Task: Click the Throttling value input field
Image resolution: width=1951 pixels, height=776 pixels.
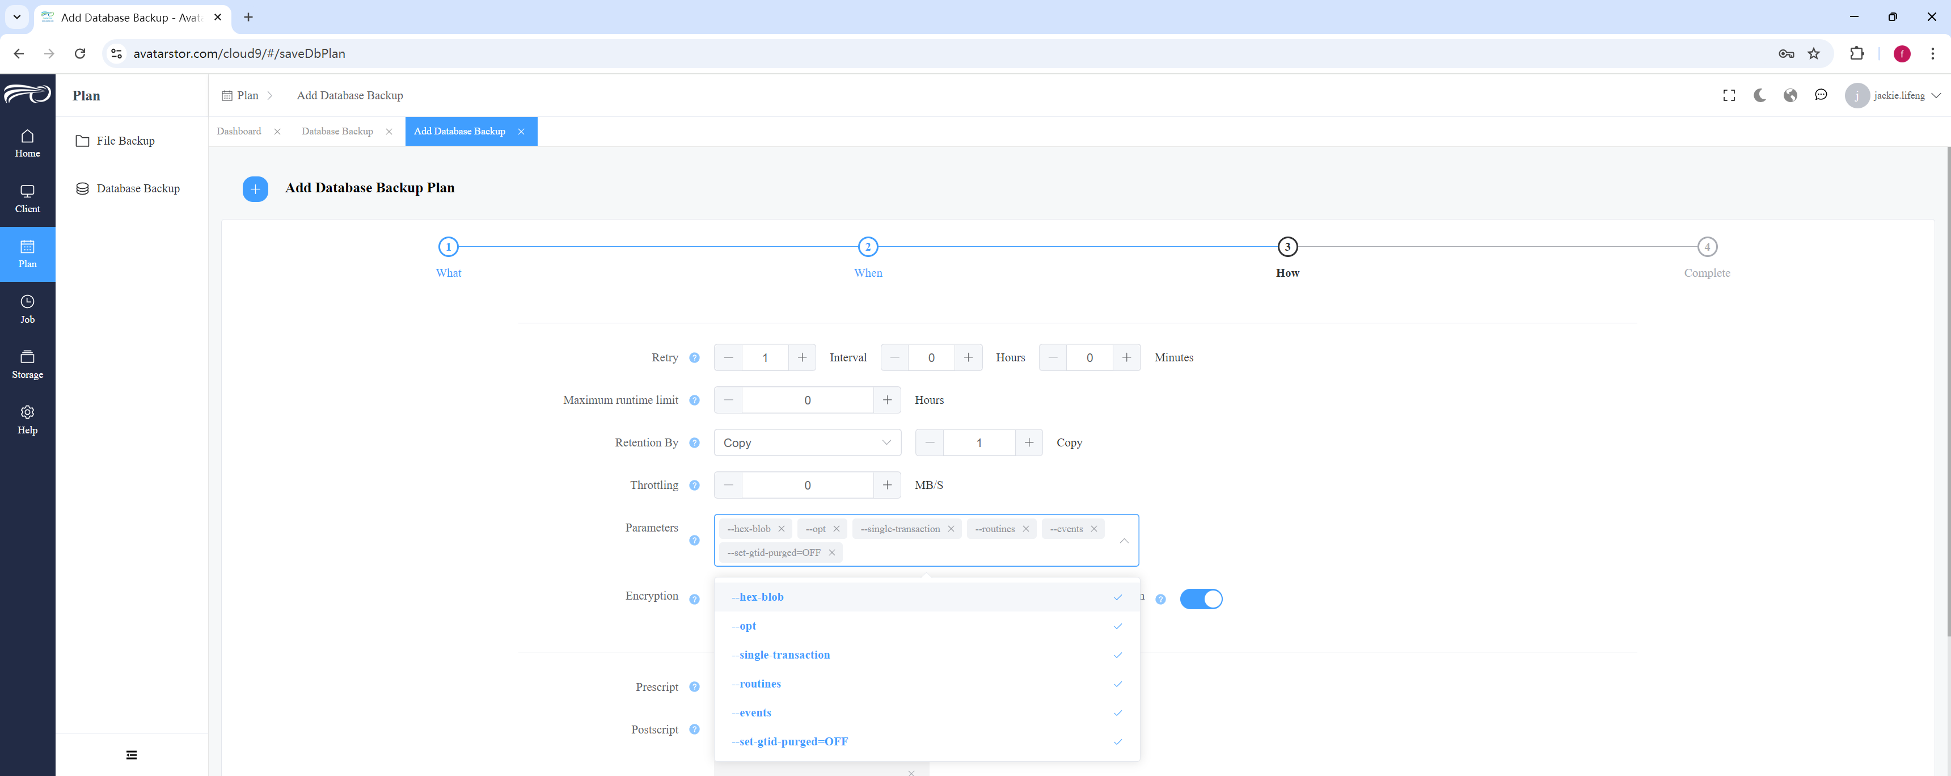Action: click(808, 485)
